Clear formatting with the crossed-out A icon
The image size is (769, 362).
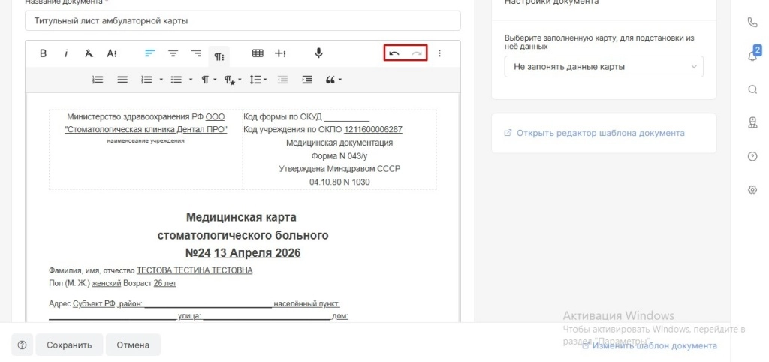[89, 53]
